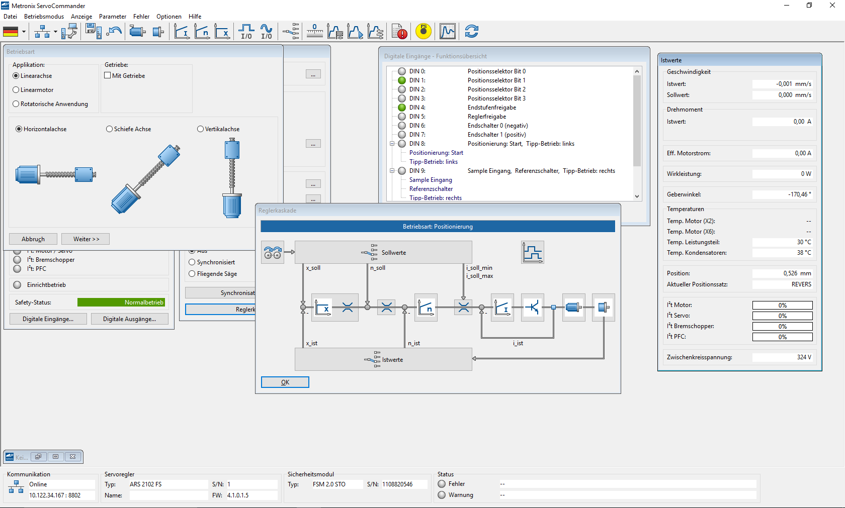Open position controller (x) toolbar icon
The image size is (845, 508).
point(222,32)
